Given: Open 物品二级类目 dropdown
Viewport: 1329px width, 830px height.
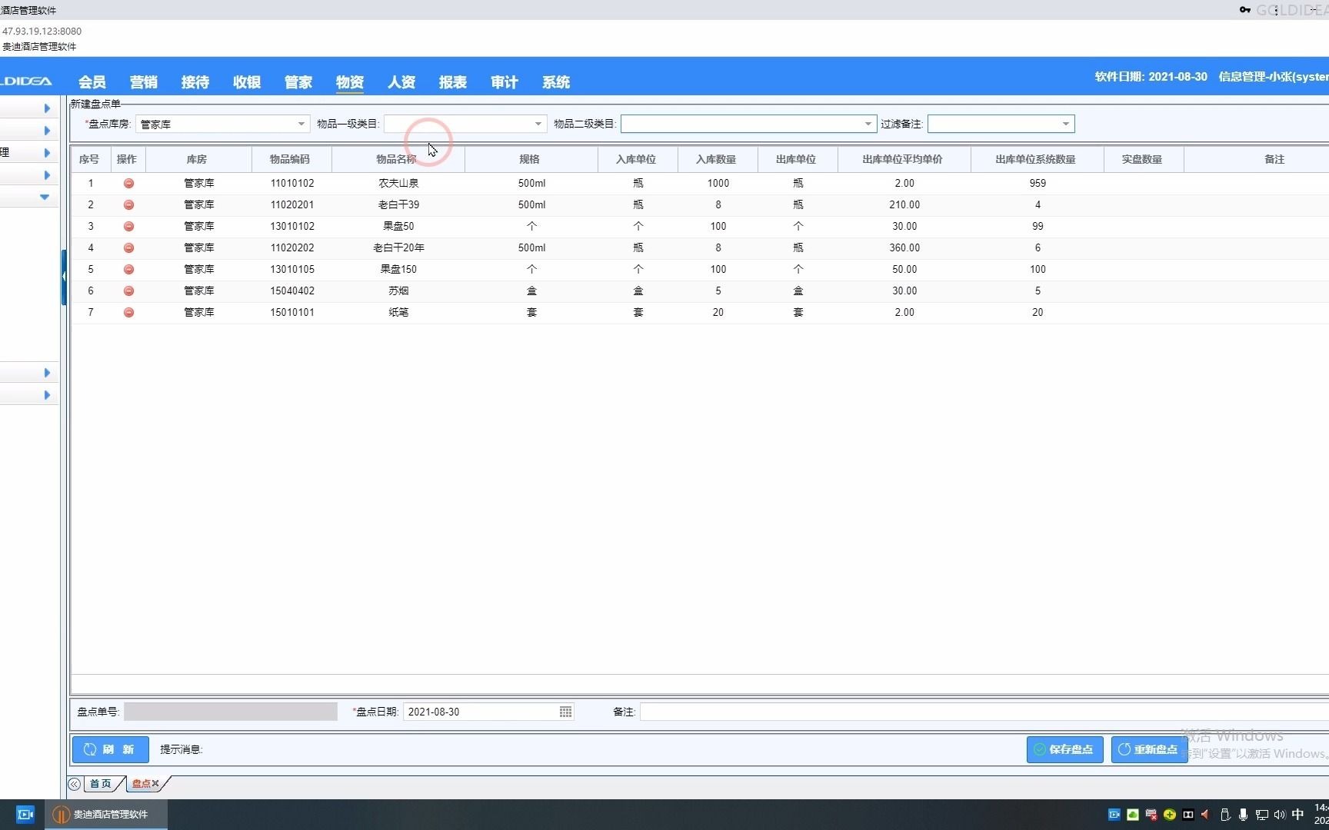Looking at the screenshot, I should tap(868, 124).
